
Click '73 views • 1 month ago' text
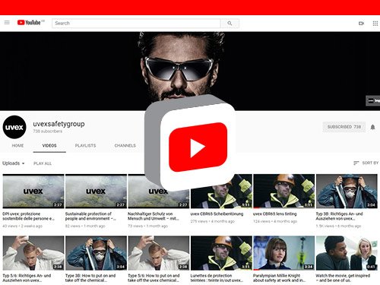pyautogui.click(x=147, y=226)
